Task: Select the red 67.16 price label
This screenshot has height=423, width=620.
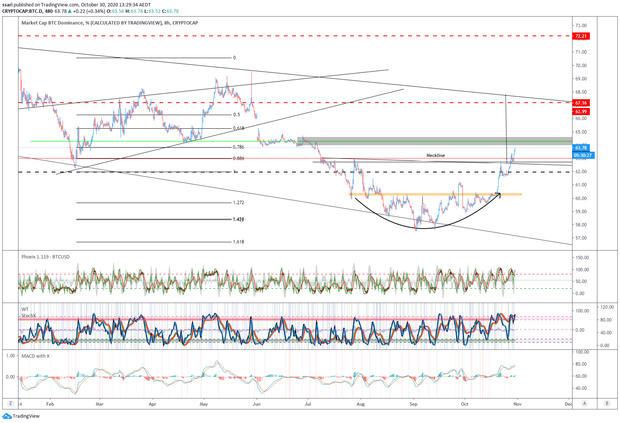Action: coord(581,103)
